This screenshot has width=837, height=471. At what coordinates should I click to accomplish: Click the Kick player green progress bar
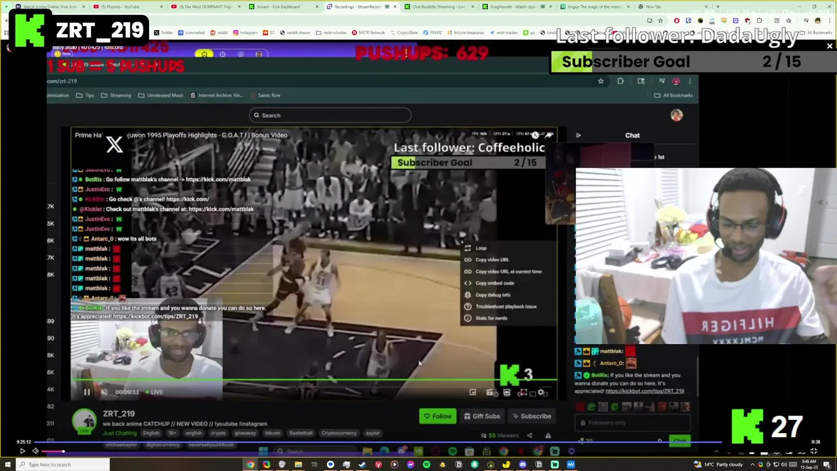click(x=314, y=381)
